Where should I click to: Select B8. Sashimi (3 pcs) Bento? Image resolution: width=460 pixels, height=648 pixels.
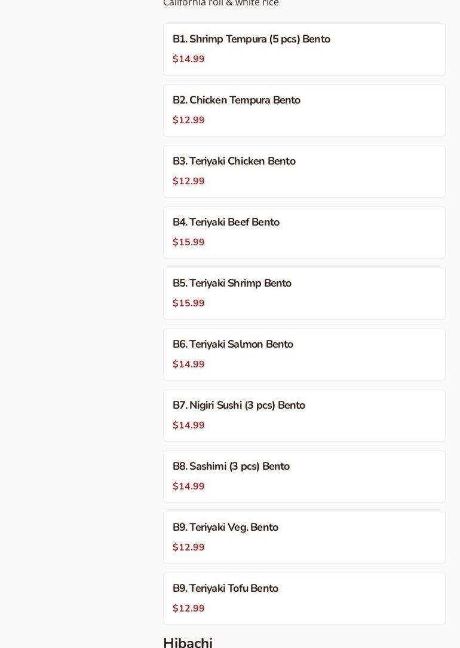pyautogui.click(x=231, y=467)
